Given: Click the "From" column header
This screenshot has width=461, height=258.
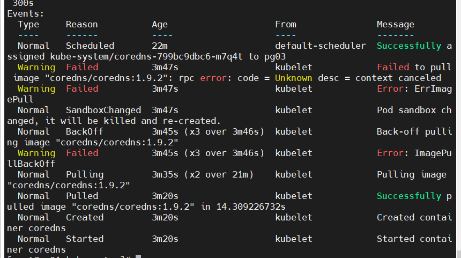Looking at the screenshot, I should point(286,24).
